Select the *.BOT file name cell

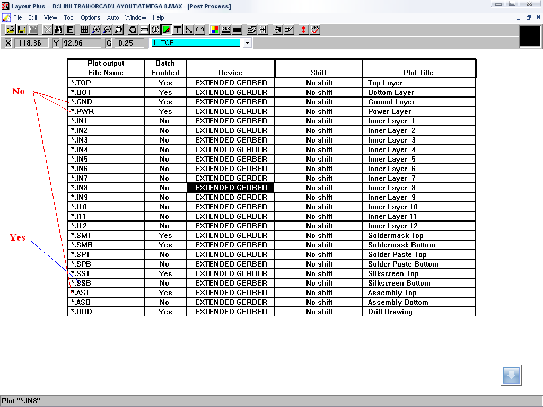106,92
